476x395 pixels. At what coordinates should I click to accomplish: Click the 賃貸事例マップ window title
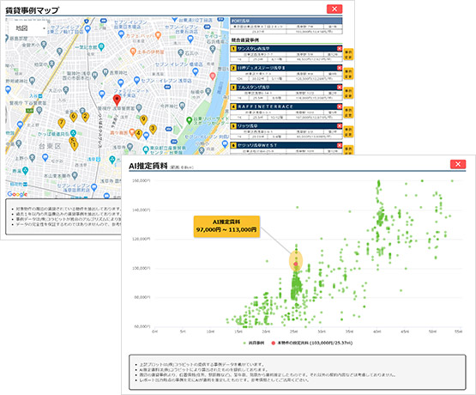click(x=32, y=10)
